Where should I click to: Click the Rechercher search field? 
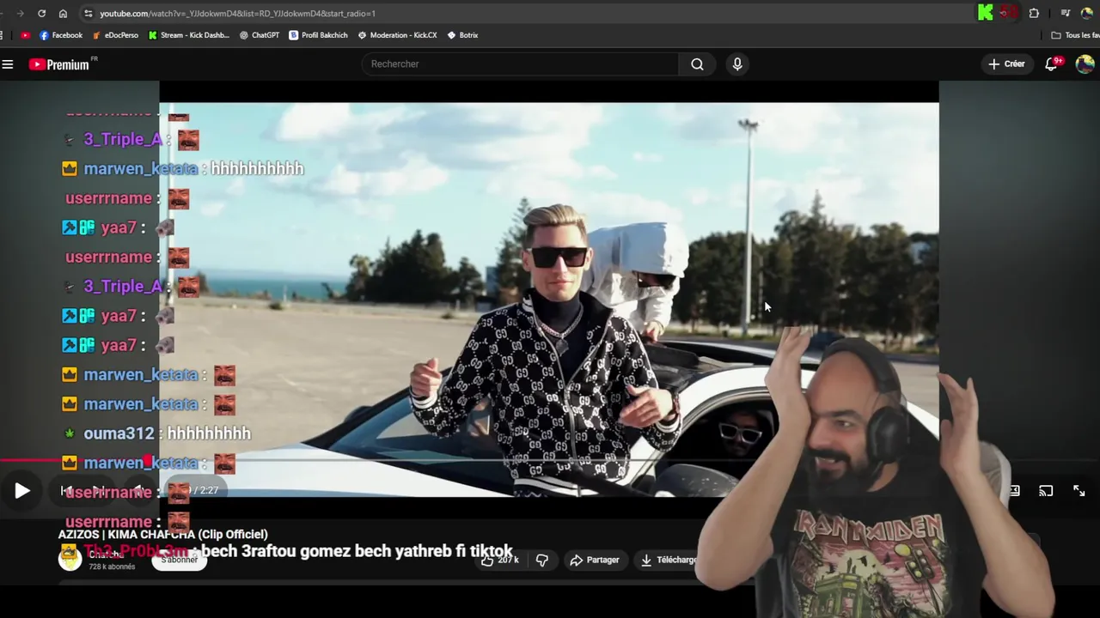[520, 64]
